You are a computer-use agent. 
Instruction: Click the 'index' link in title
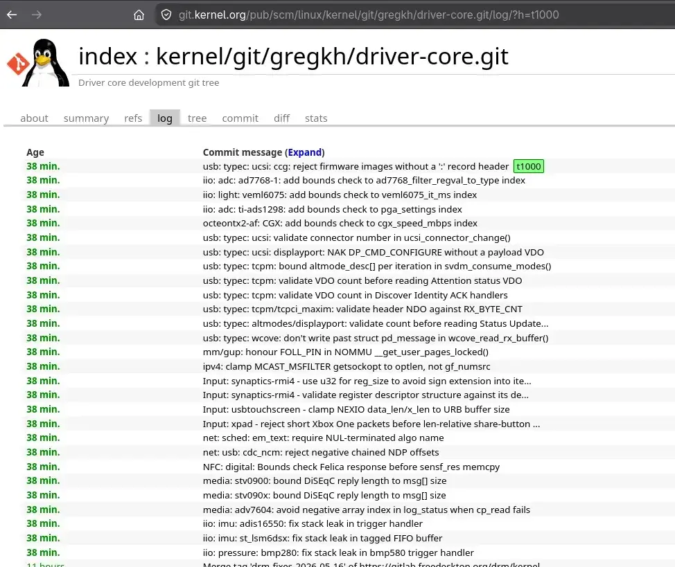(108, 56)
